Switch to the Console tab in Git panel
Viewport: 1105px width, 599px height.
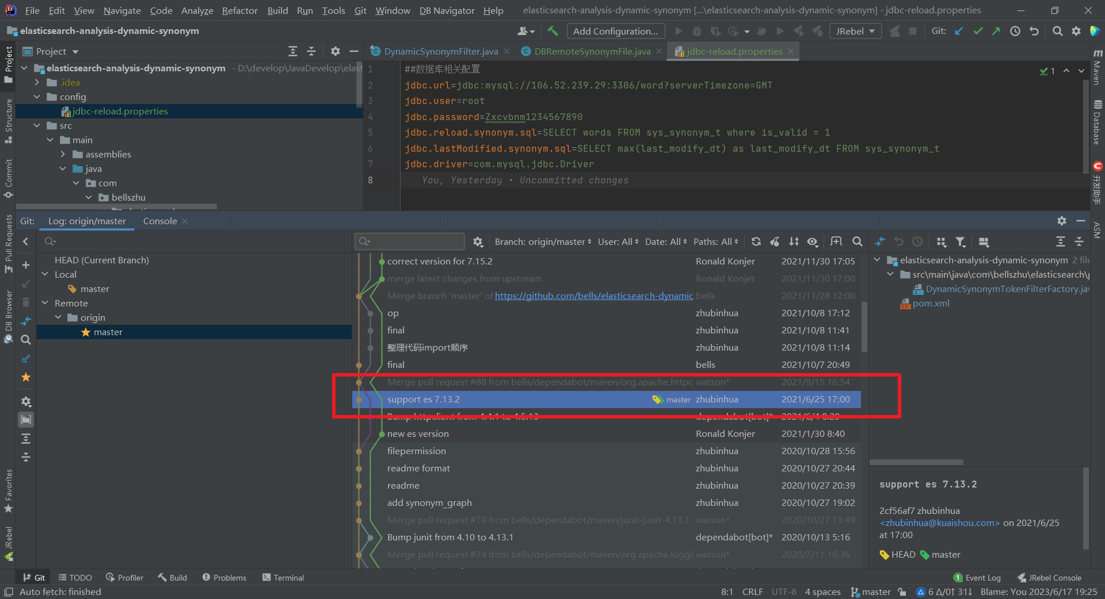point(160,221)
